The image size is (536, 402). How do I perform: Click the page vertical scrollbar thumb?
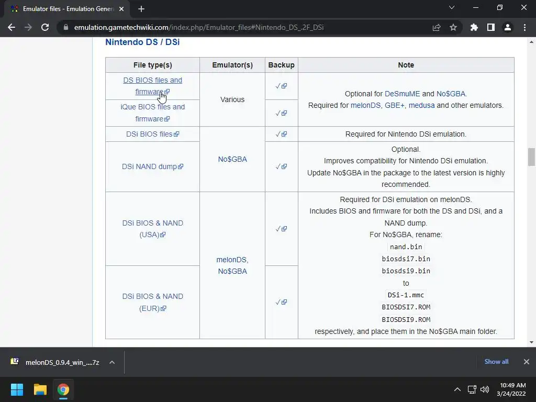coord(531,157)
